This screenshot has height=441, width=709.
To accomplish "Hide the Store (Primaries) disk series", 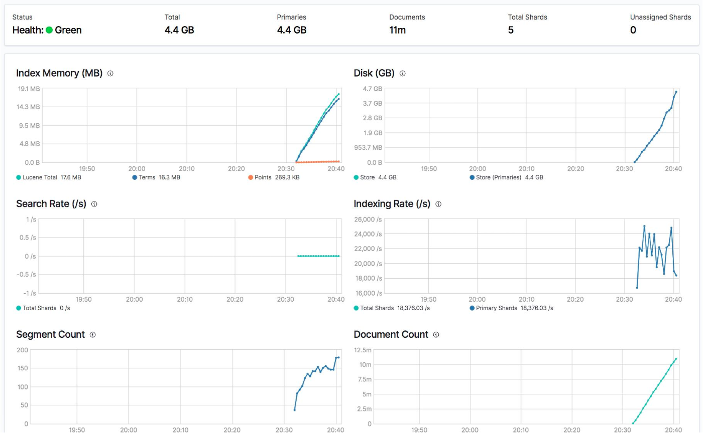I will click(x=506, y=177).
